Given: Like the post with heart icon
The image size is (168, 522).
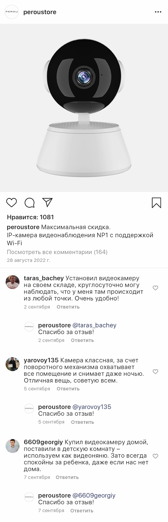Looking at the screenshot, I should pos(12,203).
